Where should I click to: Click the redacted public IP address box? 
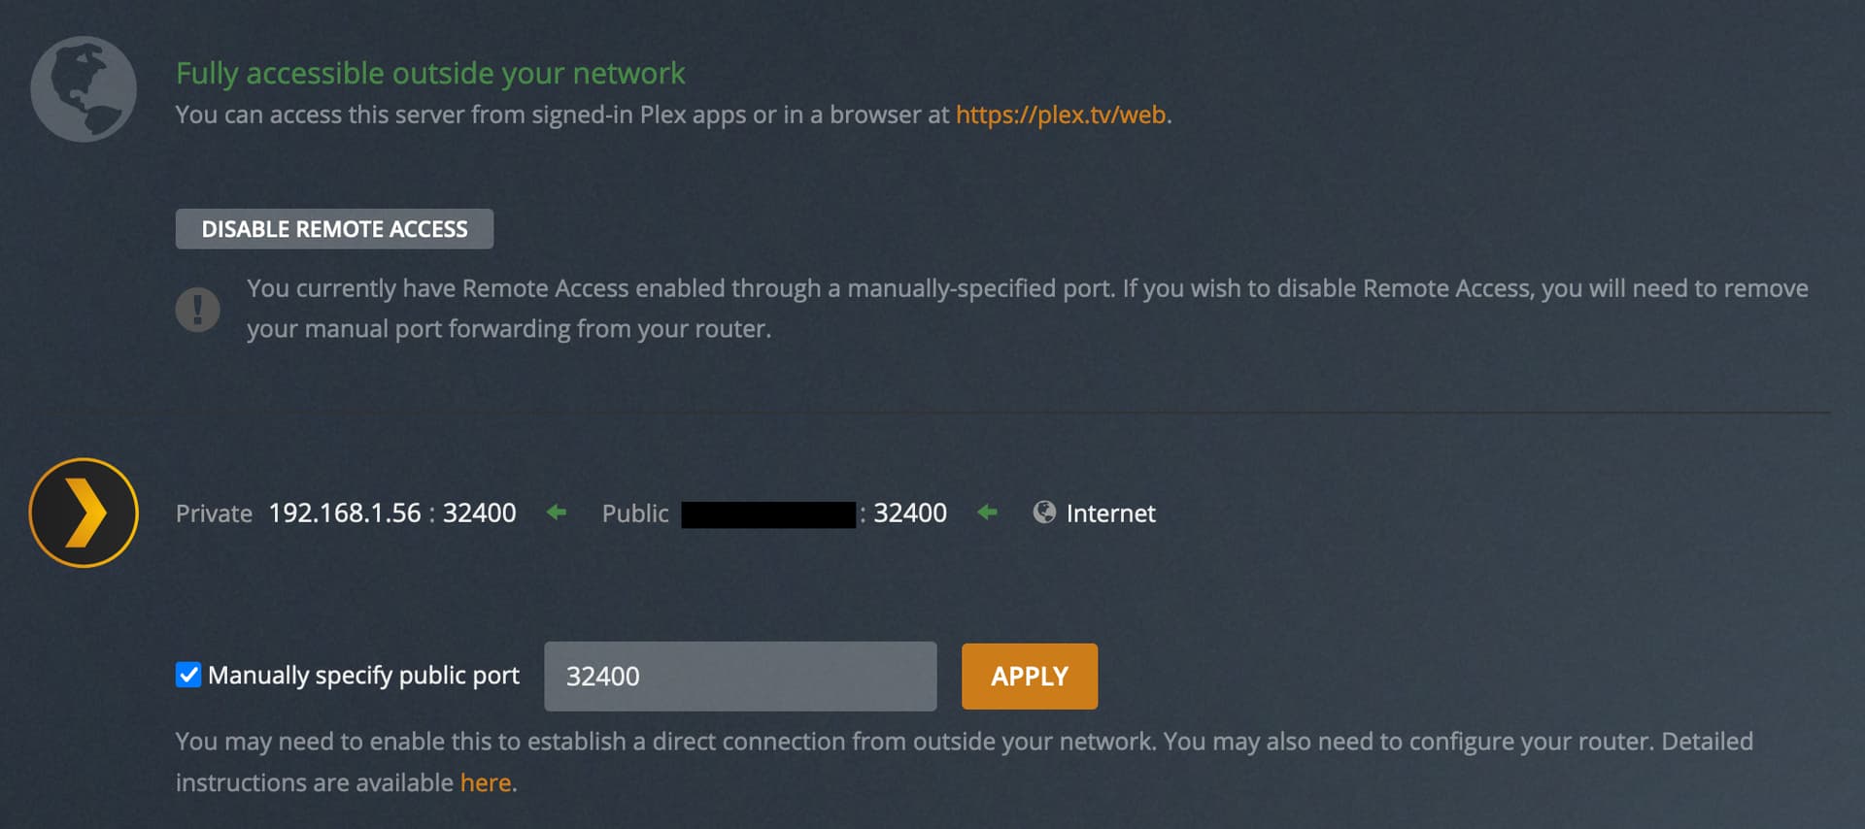(768, 514)
